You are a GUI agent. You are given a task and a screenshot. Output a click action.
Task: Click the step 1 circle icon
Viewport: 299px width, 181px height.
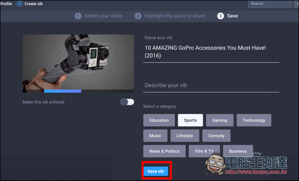pos(78,16)
